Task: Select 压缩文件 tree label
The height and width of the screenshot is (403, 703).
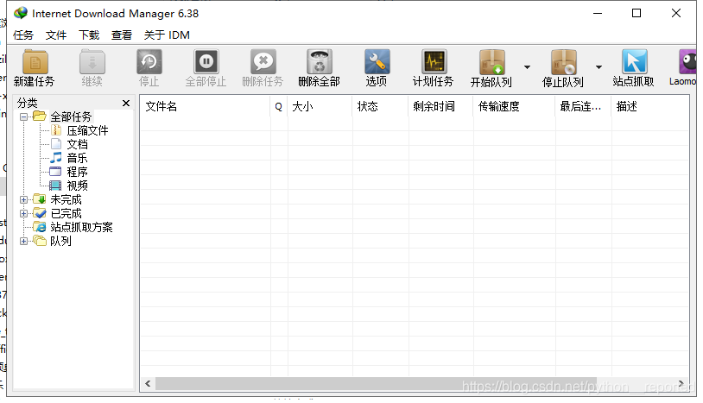Action: tap(88, 131)
